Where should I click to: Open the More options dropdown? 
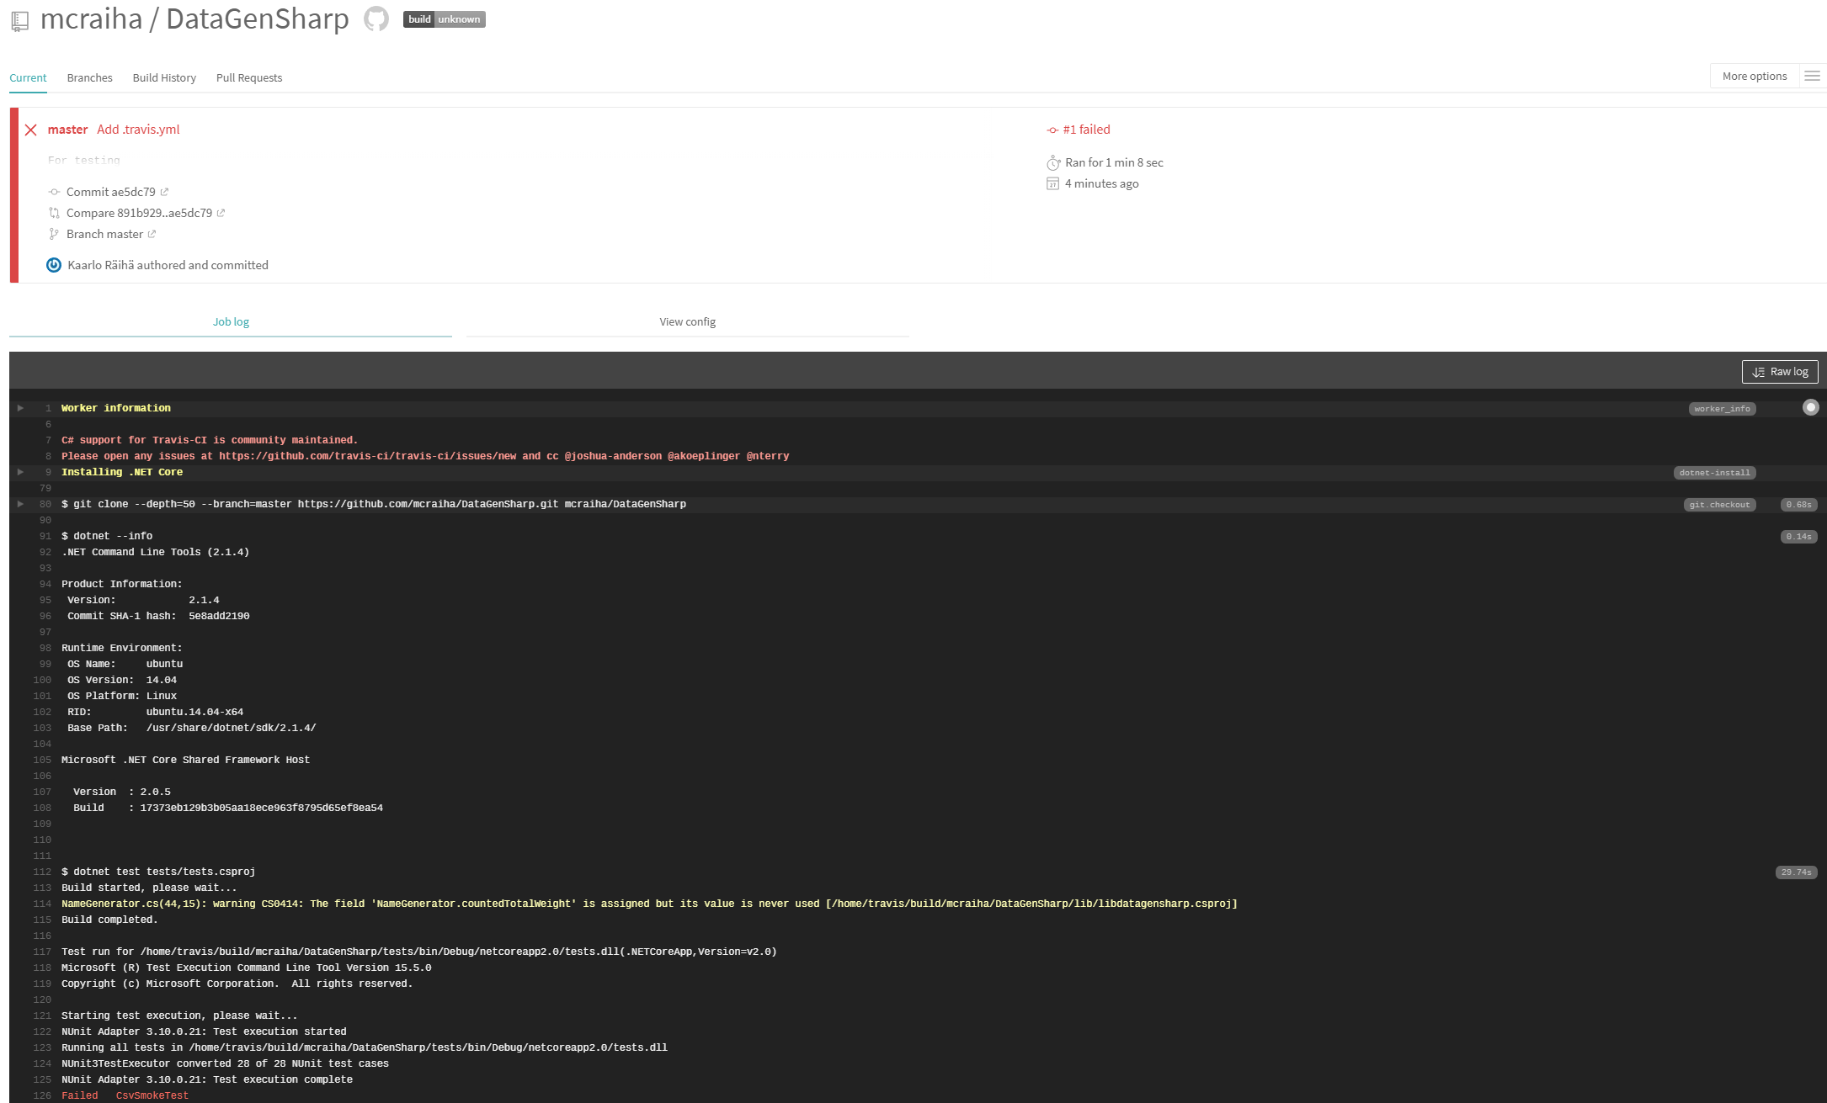[1754, 77]
